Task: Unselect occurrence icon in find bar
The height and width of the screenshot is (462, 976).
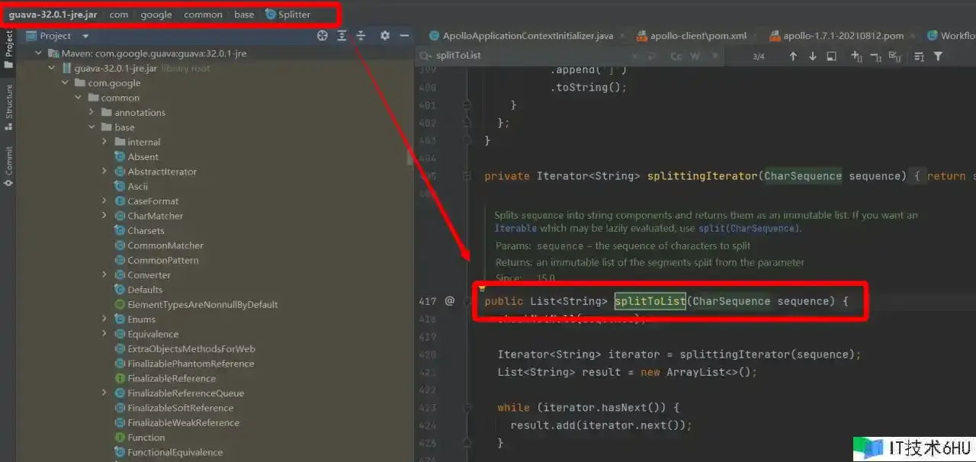Action: pyautogui.click(x=875, y=56)
